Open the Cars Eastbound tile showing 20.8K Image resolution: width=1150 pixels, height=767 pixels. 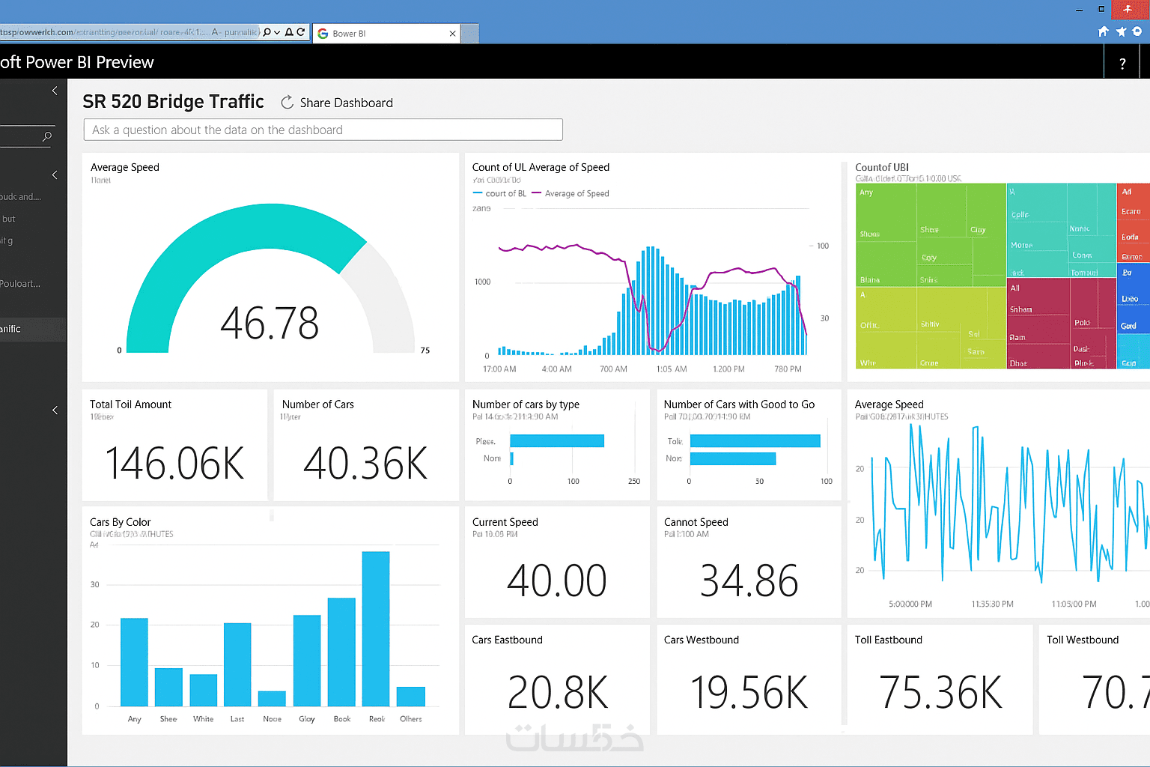point(557,680)
